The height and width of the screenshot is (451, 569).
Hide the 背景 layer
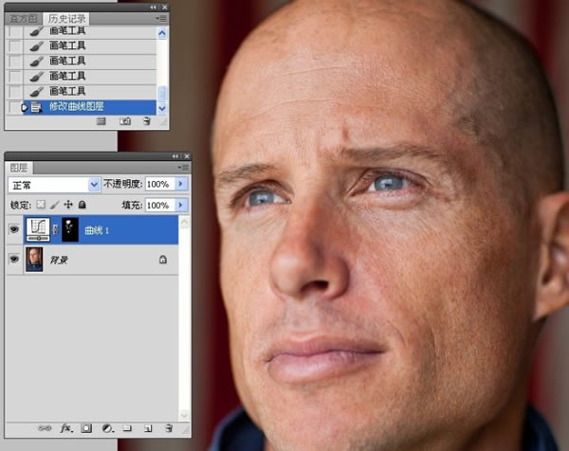coord(14,259)
